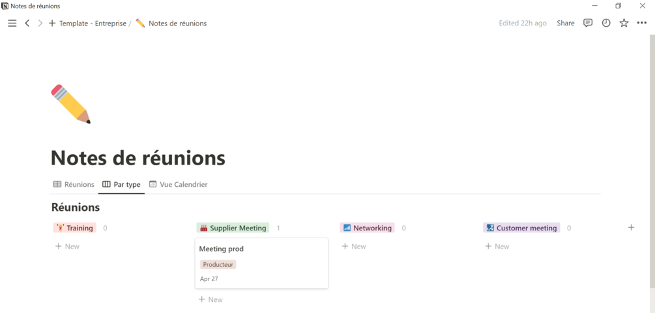Open the comments panel icon

[x=588, y=23]
